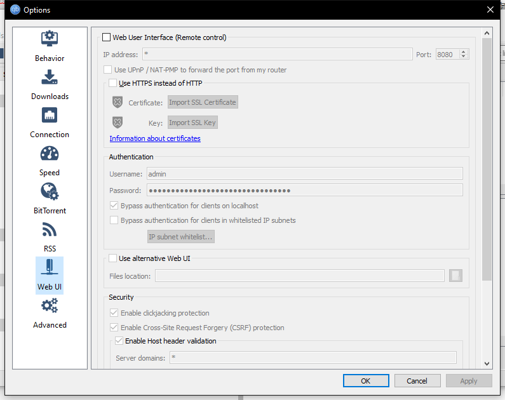The image size is (505, 400).
Task: Toggle Enable CSRF protection checkbox
Action: coord(114,328)
